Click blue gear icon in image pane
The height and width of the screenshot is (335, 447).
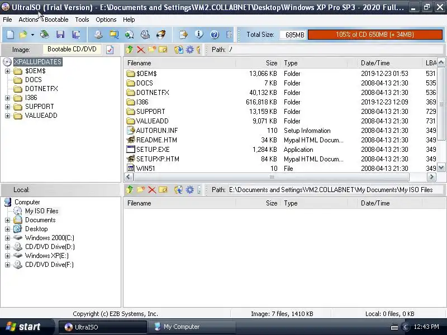(x=189, y=50)
